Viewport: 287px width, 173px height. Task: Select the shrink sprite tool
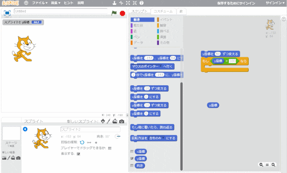[135, 3]
